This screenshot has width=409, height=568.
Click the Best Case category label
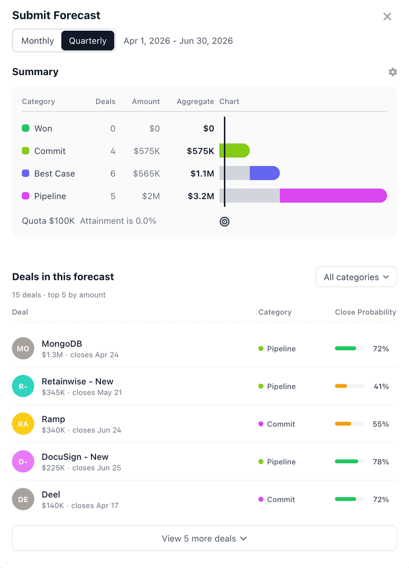54,174
